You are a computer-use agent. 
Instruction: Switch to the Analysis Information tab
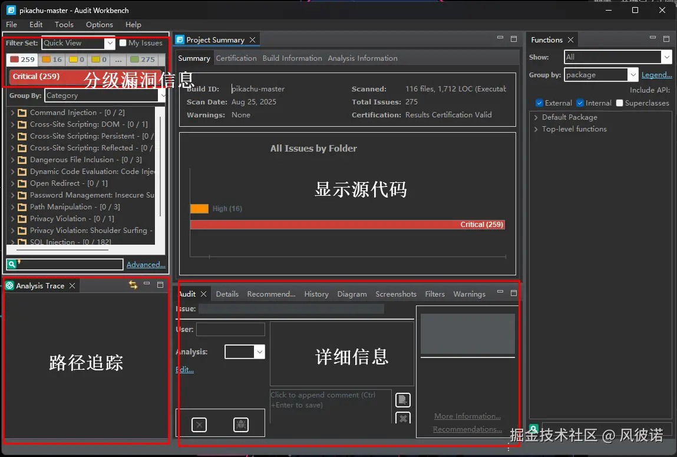point(363,58)
